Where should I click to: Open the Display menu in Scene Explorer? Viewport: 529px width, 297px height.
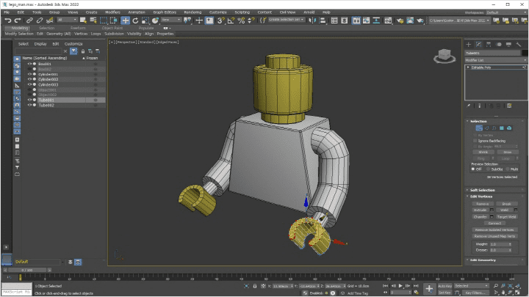tap(40, 44)
